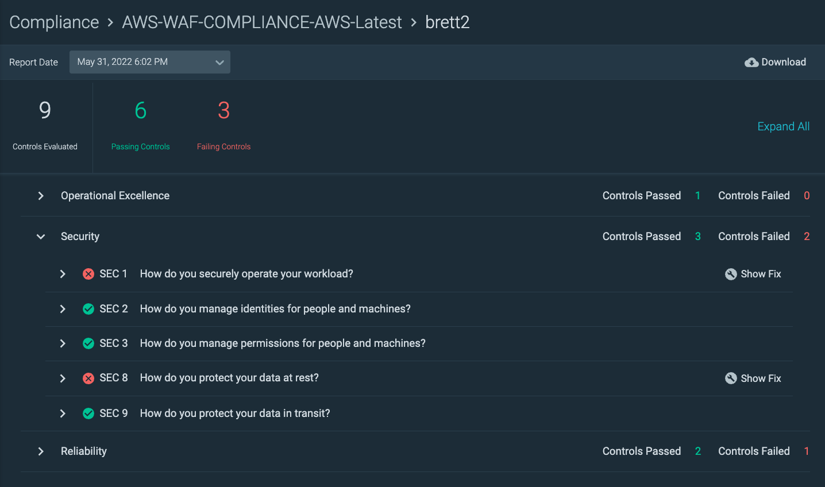Expand SEC 1 control details
This screenshot has height=487, width=825.
click(x=63, y=274)
